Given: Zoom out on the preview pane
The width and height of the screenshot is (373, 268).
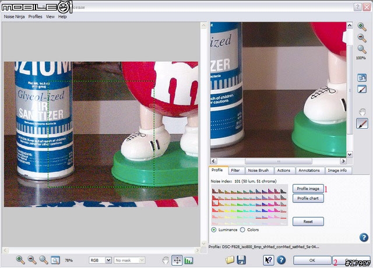Looking at the screenshot, I should [x=362, y=38].
